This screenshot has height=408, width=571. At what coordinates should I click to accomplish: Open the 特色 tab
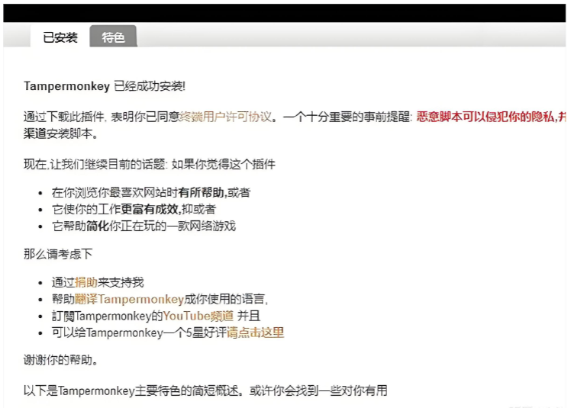coord(113,37)
